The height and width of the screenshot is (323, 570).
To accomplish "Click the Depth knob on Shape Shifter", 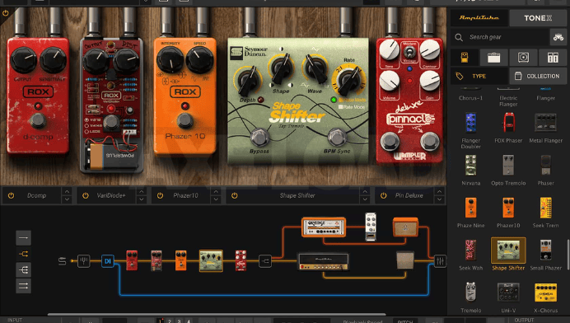I will click(248, 81).
